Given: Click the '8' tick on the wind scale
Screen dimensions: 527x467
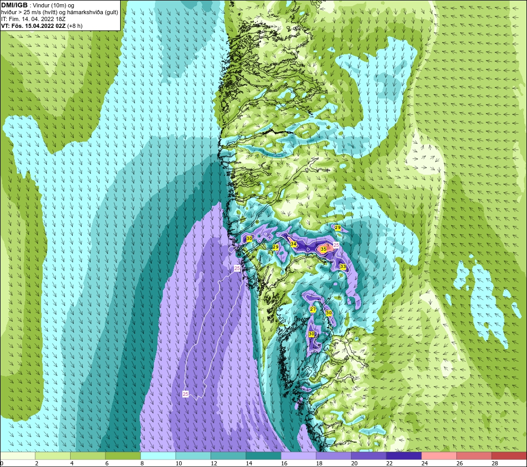Looking at the screenshot, I should (142, 463).
